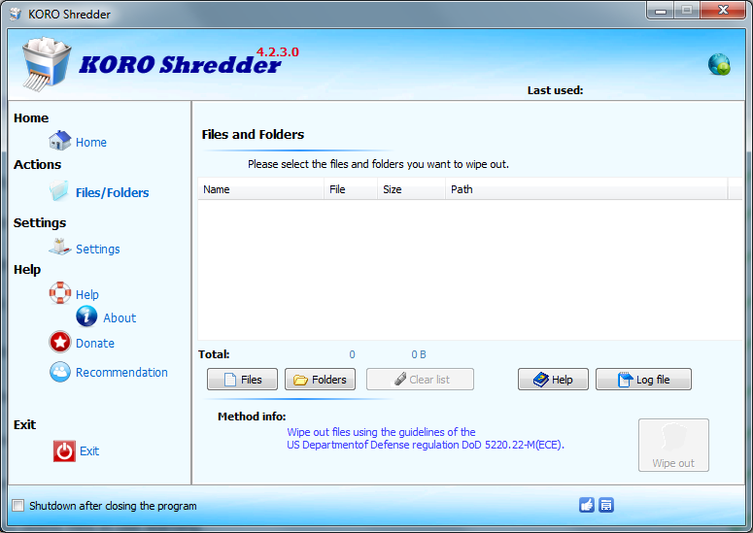Open the Home link in sidebar
Image resolution: width=753 pixels, height=533 pixels.
[90, 143]
